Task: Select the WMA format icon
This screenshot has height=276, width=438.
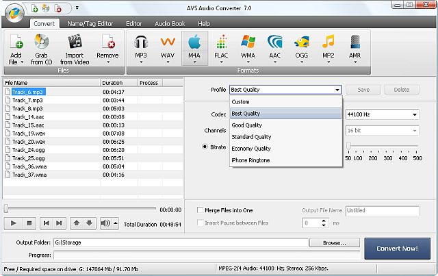Action: click(248, 42)
